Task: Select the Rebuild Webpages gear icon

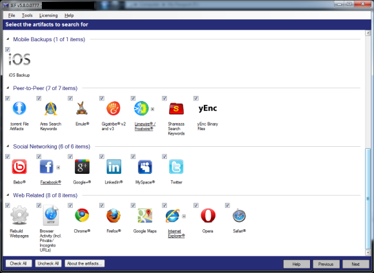Action: pos(19,215)
